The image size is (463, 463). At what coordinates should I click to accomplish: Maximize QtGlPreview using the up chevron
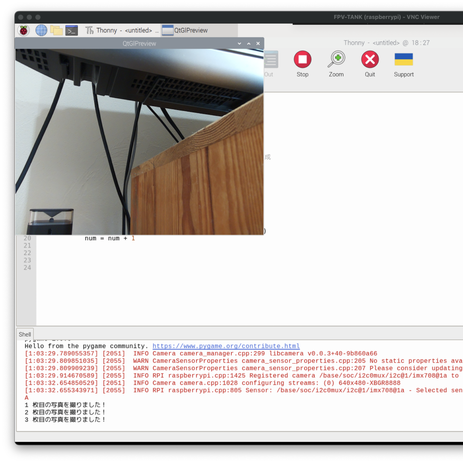coord(249,43)
